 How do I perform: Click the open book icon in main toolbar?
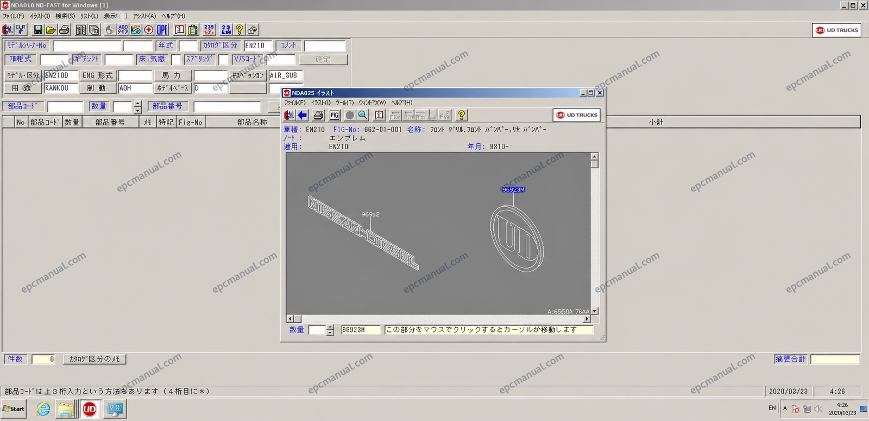[x=180, y=30]
